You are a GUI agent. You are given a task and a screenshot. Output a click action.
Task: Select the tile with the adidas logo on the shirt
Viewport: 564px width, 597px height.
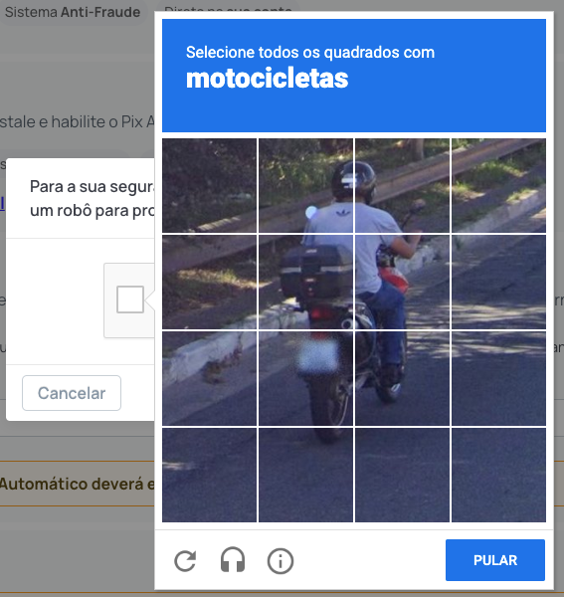coord(306,185)
